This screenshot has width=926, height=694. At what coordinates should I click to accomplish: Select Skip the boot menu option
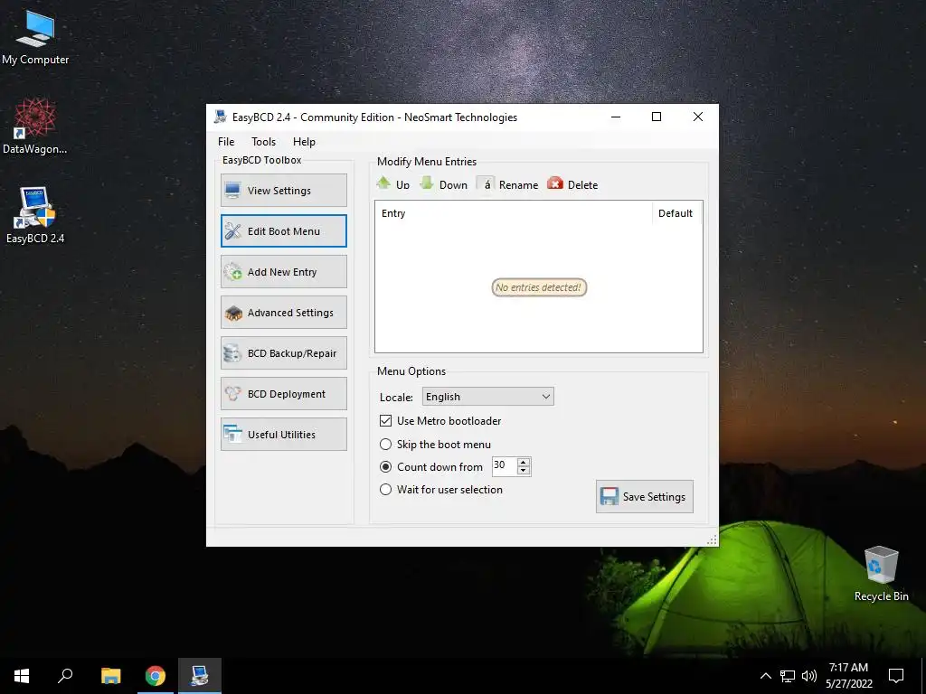pyautogui.click(x=385, y=444)
